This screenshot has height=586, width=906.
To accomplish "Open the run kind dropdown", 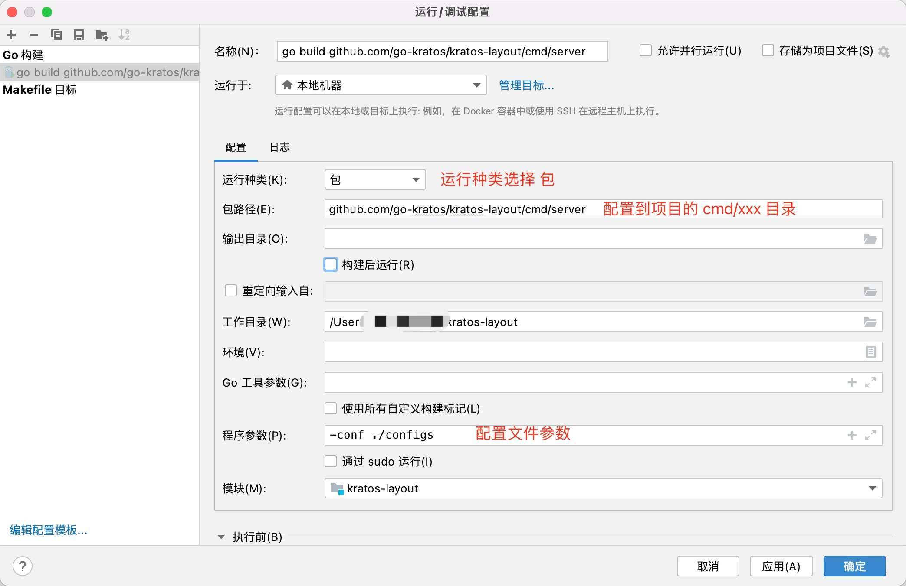I will pos(375,179).
